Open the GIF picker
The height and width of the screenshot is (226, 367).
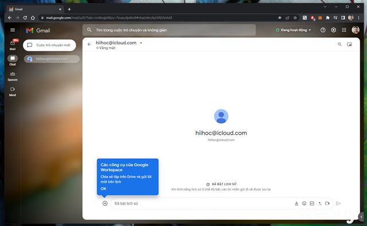pos(312,203)
